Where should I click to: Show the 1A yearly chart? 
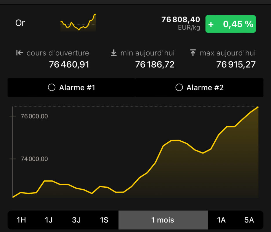221,220
